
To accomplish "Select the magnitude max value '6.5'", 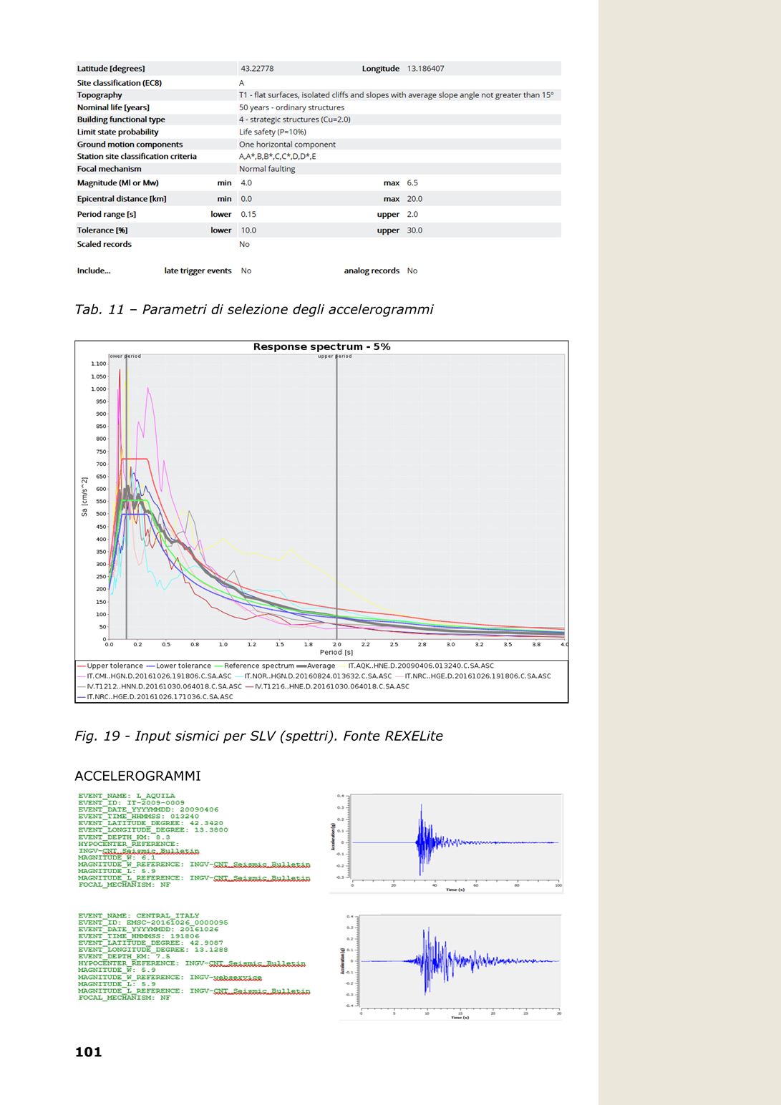I will coord(412,183).
